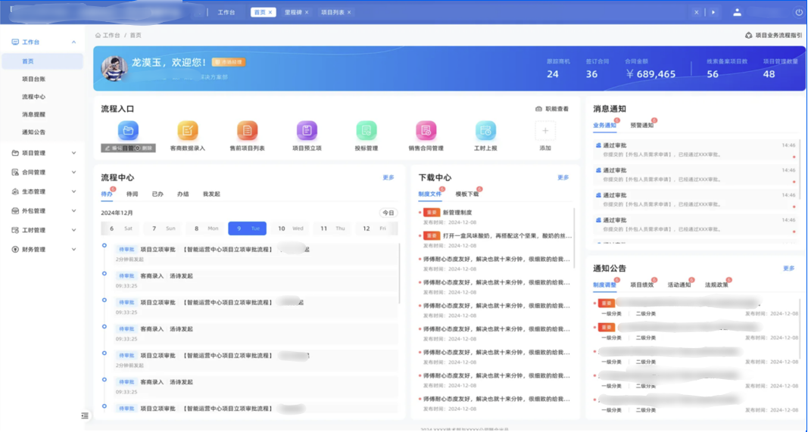Open 通知公告 in sidebar
Viewport: 808px width, 432px height.
33,132
